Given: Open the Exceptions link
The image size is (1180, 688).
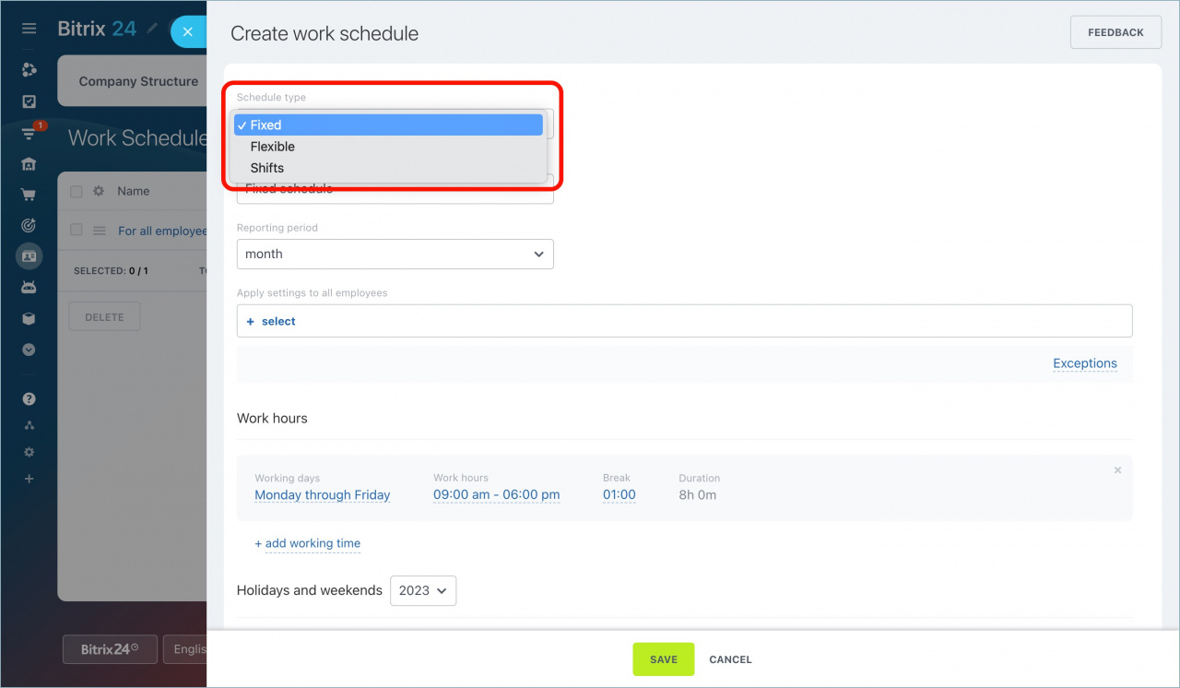Looking at the screenshot, I should 1085,363.
